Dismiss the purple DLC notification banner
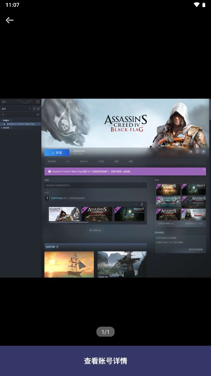The width and height of the screenshot is (211, 376). tap(204, 170)
